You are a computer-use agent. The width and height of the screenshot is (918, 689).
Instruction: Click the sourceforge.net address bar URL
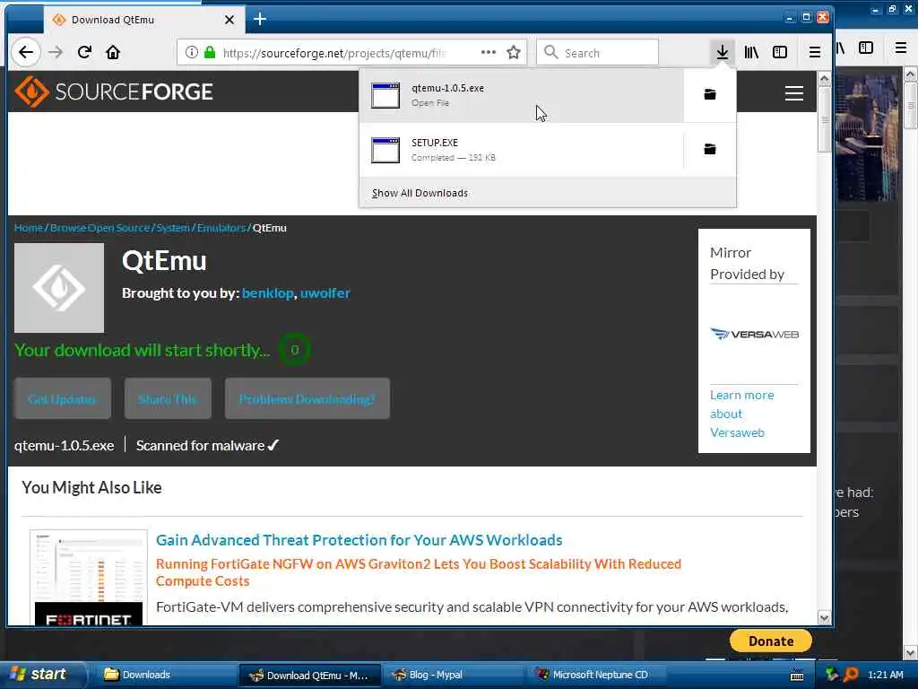pyautogui.click(x=333, y=53)
